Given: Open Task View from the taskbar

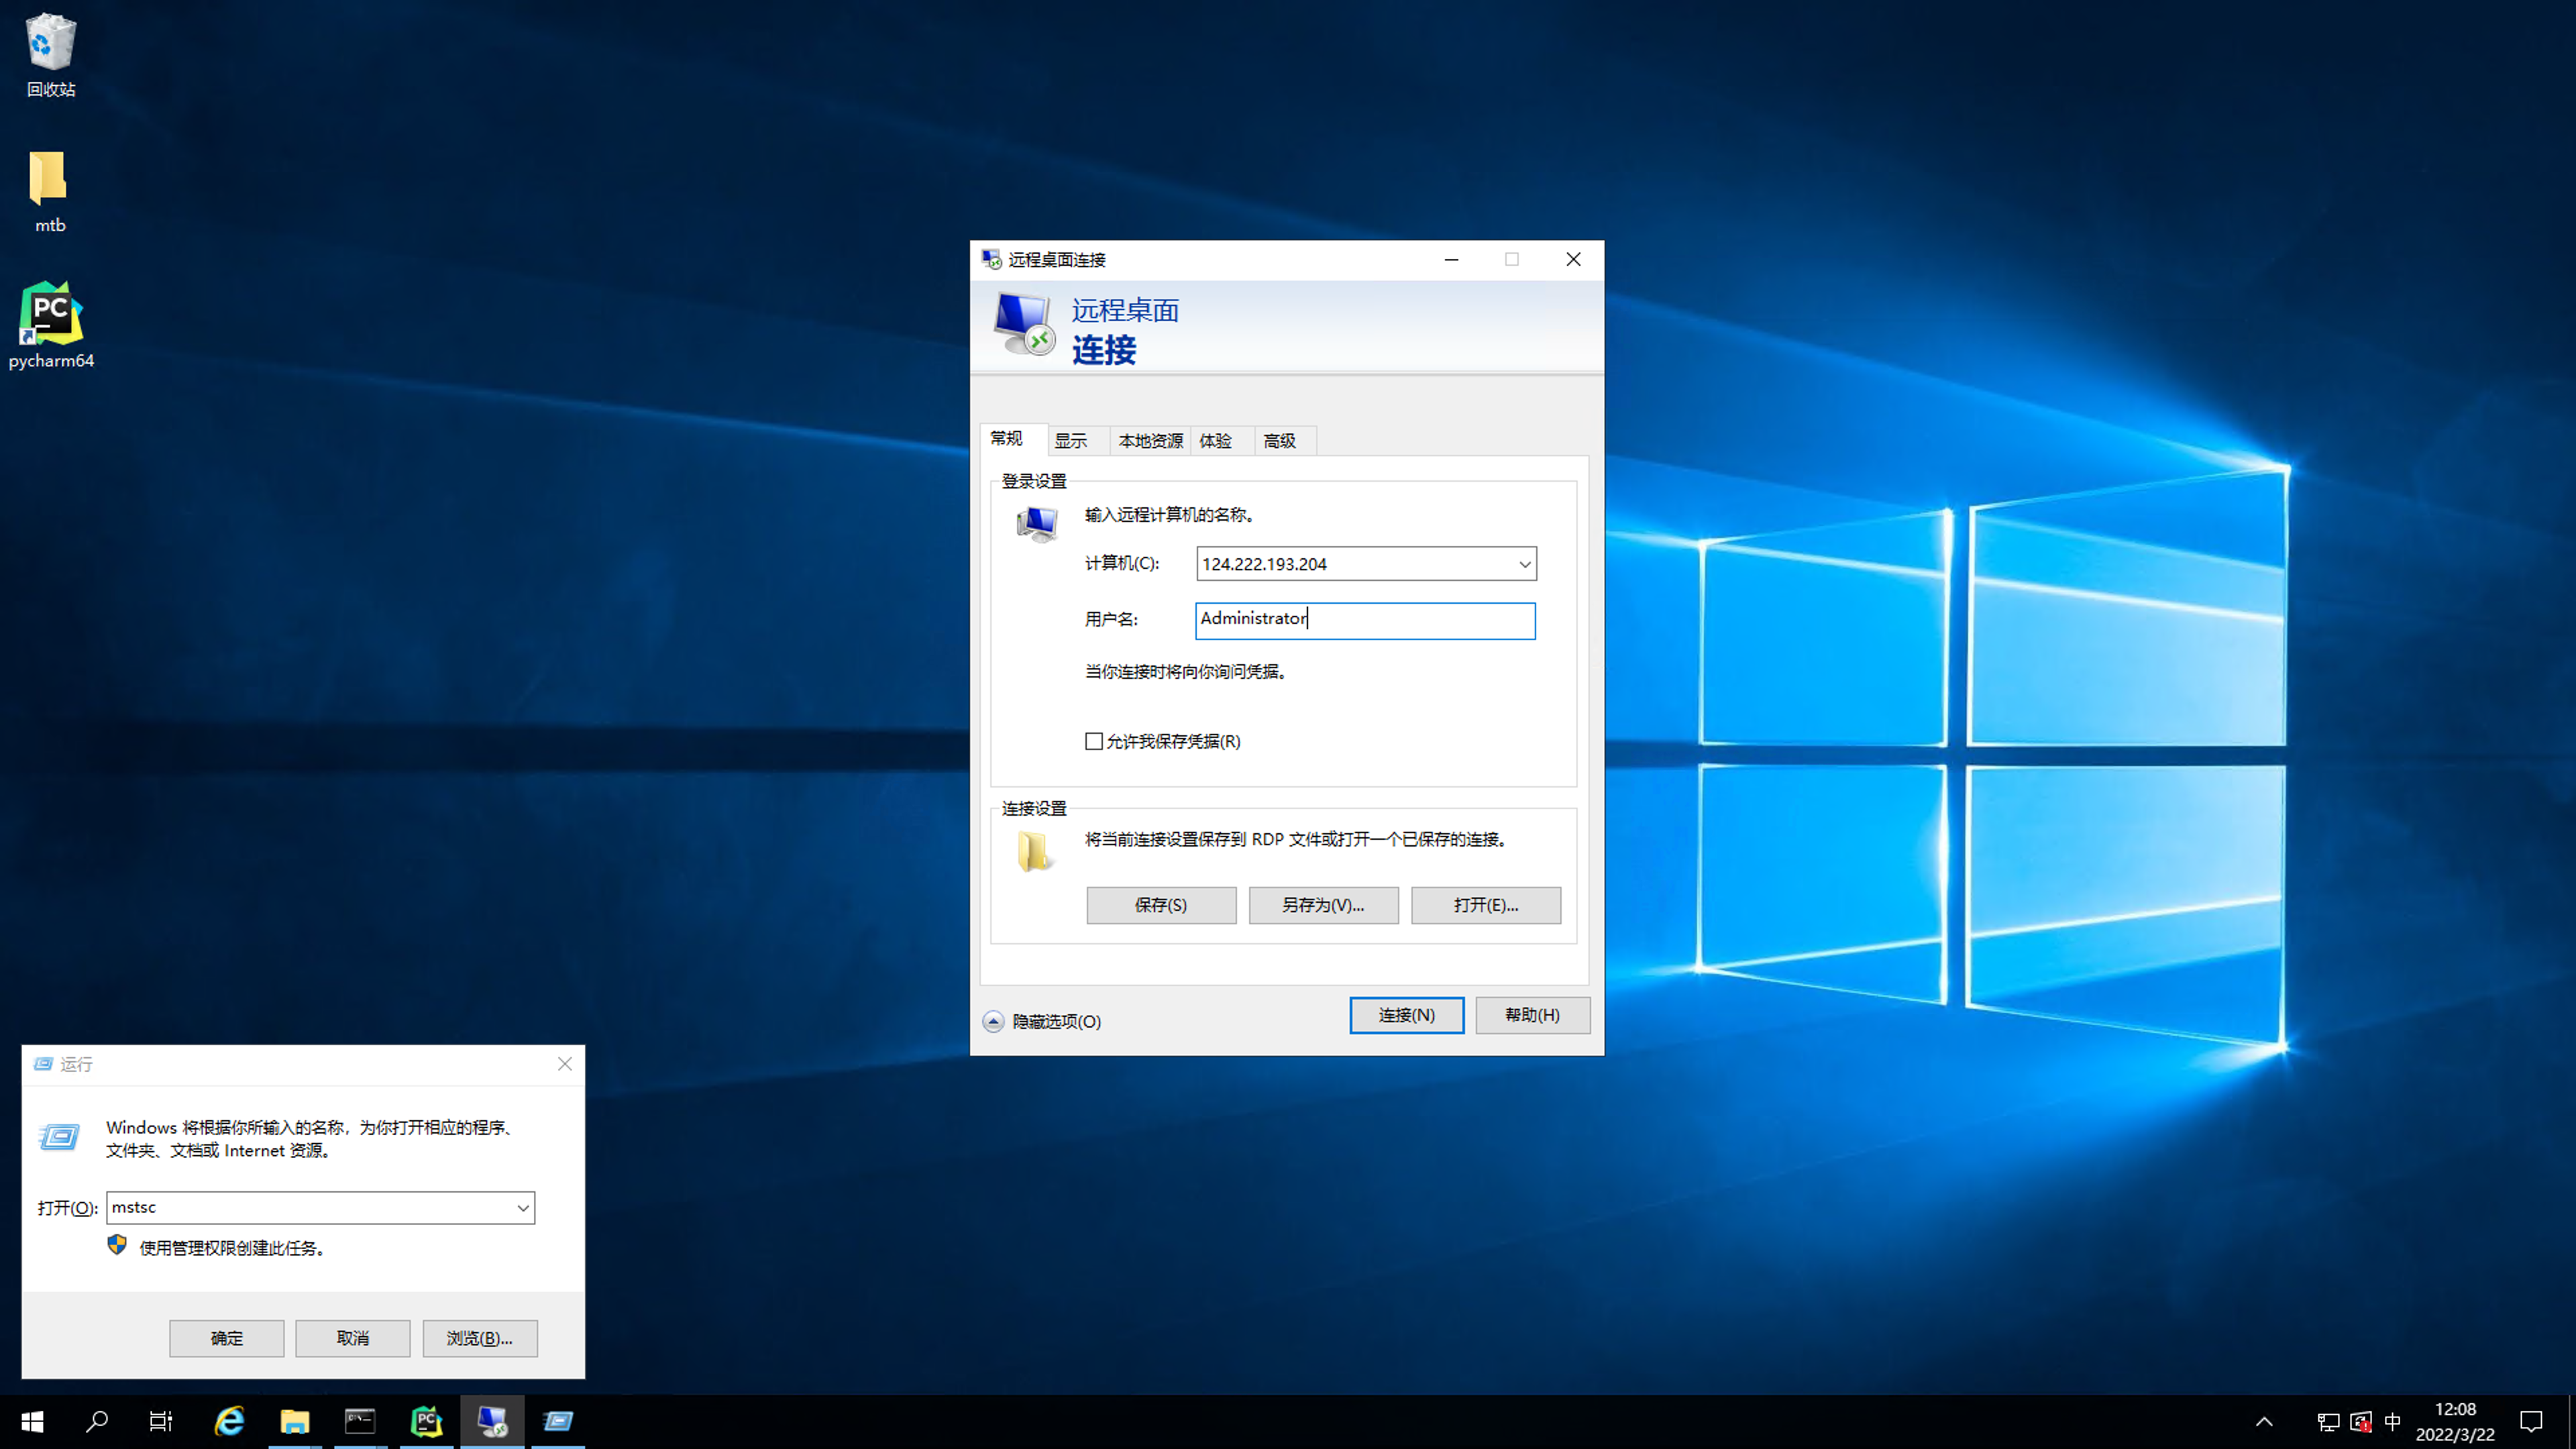Looking at the screenshot, I should [x=161, y=1421].
